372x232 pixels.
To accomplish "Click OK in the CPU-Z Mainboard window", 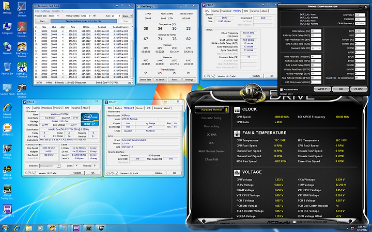I will pos(175,173).
